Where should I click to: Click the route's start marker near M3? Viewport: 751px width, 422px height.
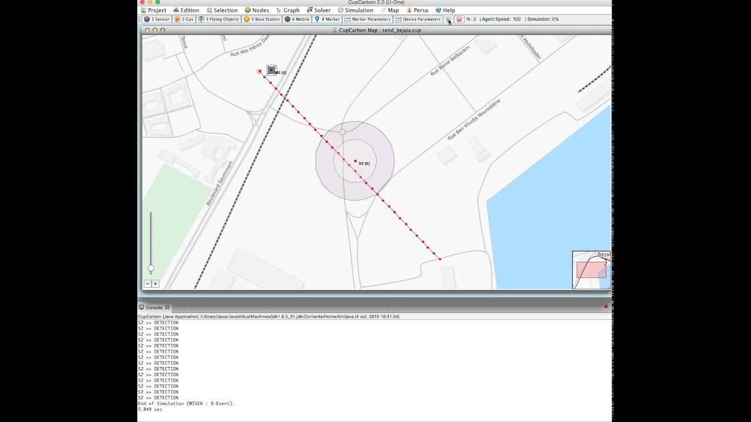(259, 72)
